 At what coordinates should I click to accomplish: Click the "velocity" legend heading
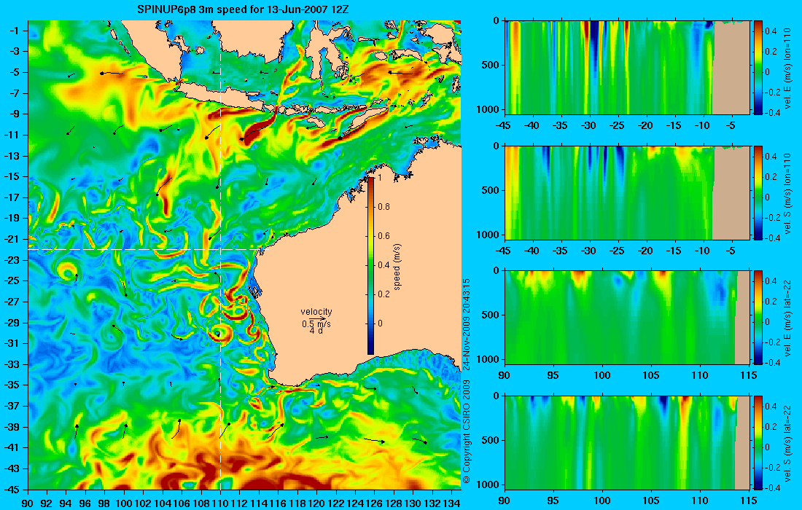point(316,312)
